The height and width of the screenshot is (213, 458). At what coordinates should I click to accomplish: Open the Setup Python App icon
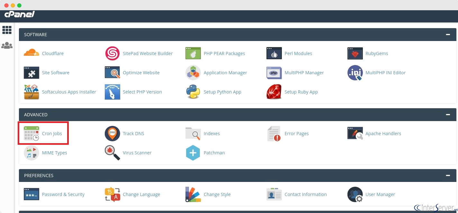click(x=193, y=92)
